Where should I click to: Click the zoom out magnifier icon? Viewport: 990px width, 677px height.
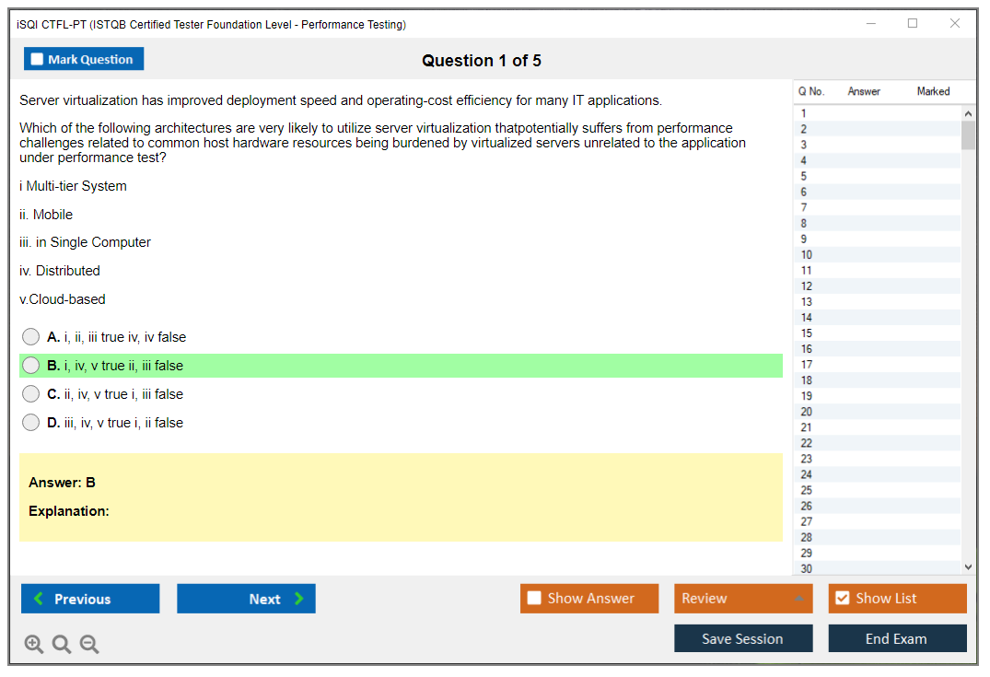(89, 644)
